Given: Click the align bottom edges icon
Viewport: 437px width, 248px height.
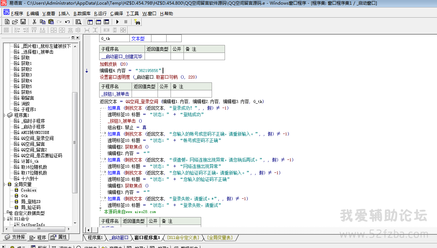Looking at the screenshot, I should click(43, 30).
